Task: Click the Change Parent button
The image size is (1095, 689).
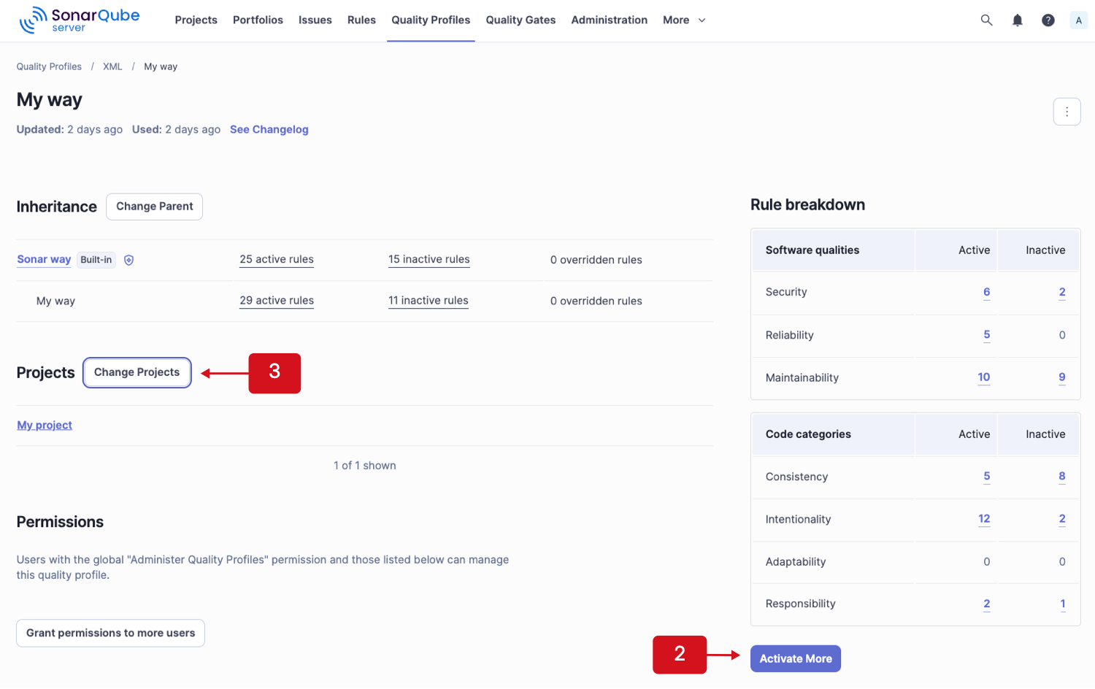Action: (x=154, y=207)
